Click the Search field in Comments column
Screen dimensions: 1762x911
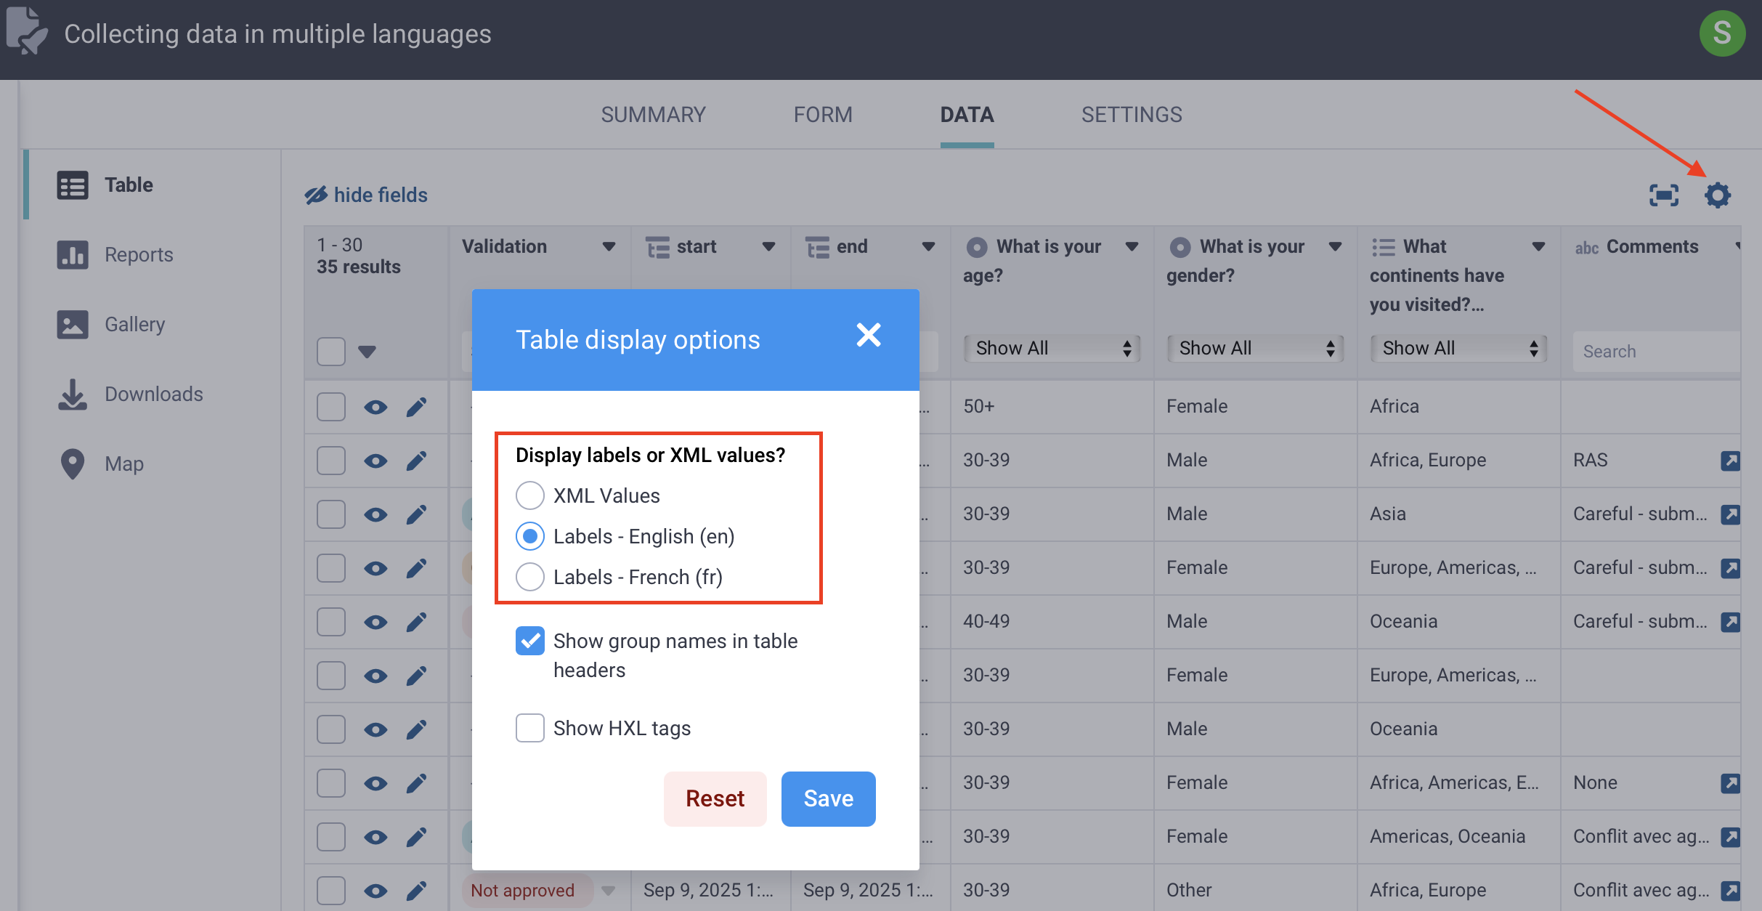(1656, 351)
